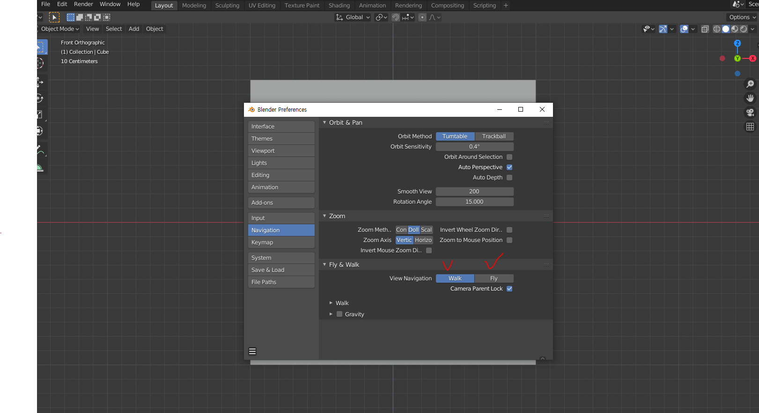Click the viewport zoom magnifier icon
The height and width of the screenshot is (413, 759).
750,84
